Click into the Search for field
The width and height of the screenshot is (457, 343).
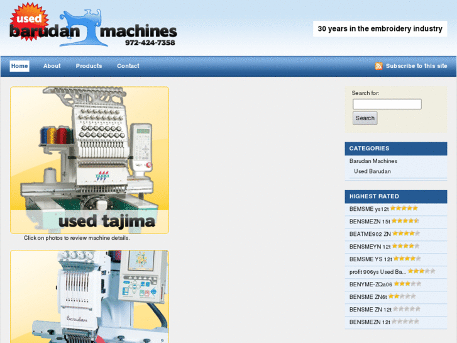pos(387,104)
